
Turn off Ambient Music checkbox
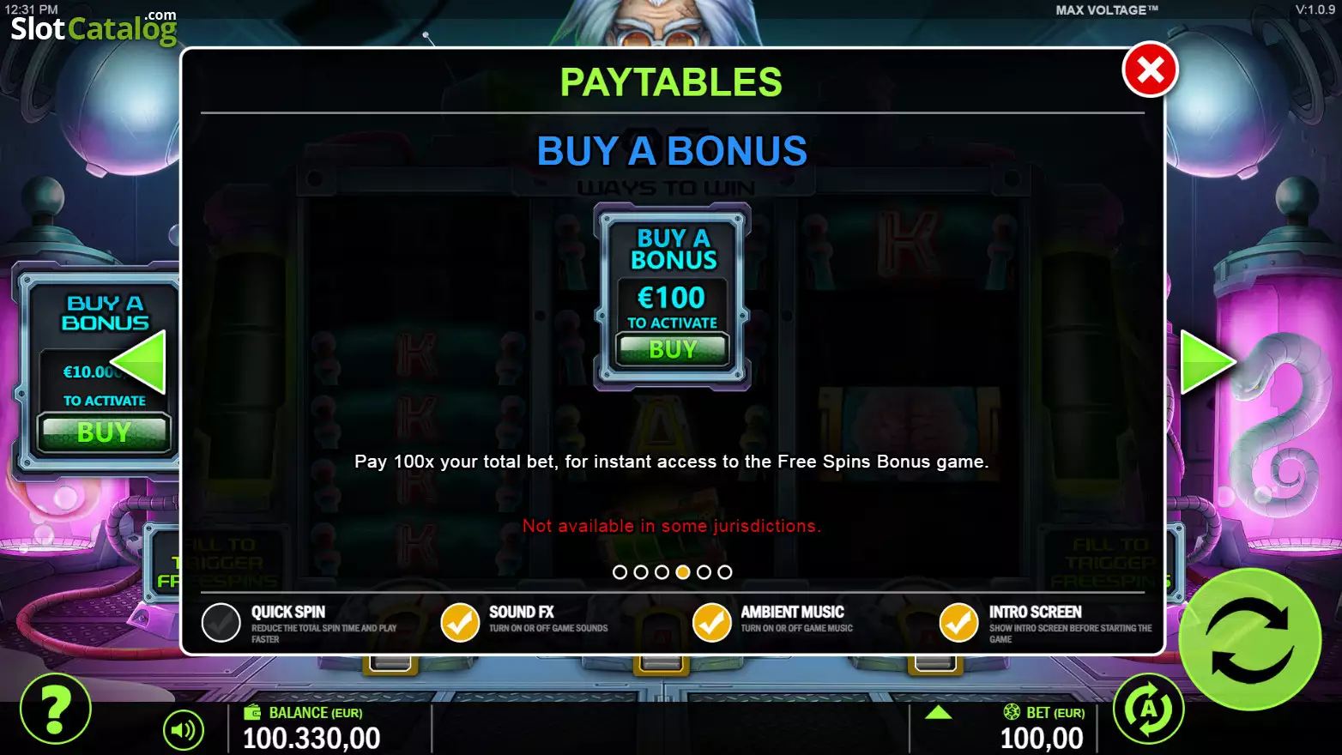[712, 623]
